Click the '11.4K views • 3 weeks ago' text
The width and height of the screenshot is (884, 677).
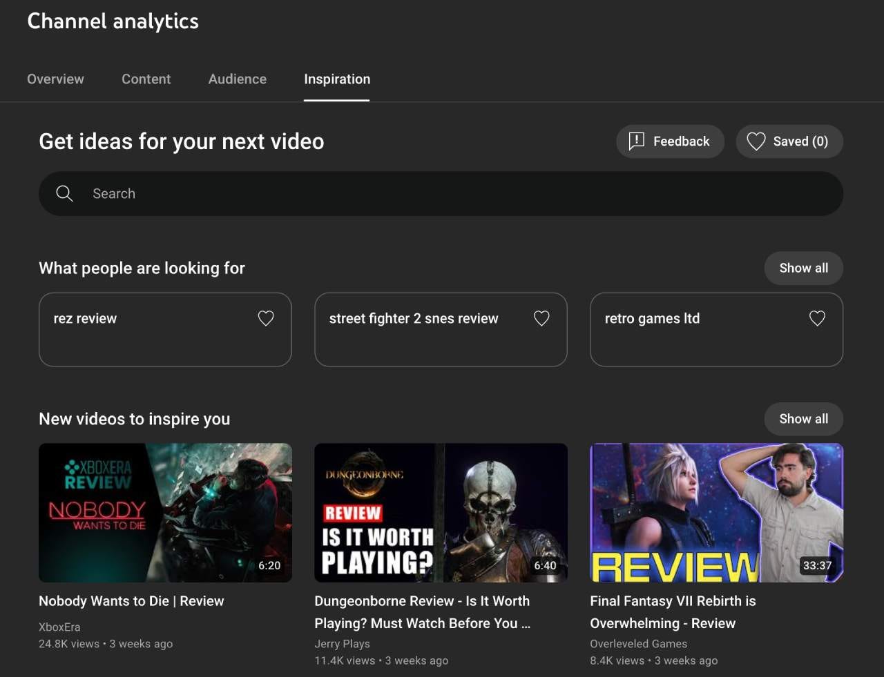coord(381,660)
